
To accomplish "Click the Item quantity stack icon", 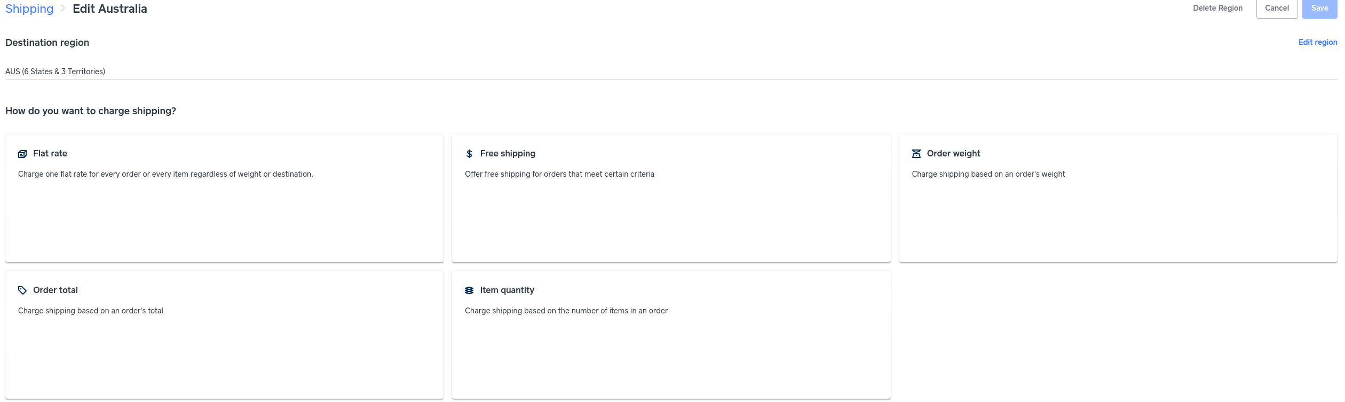I will click(x=469, y=290).
